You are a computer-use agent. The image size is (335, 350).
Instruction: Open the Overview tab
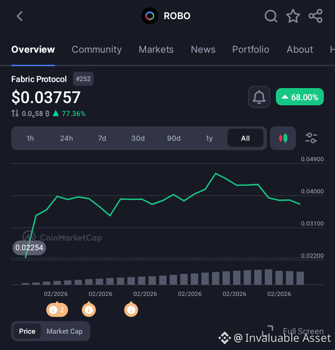coord(33,49)
